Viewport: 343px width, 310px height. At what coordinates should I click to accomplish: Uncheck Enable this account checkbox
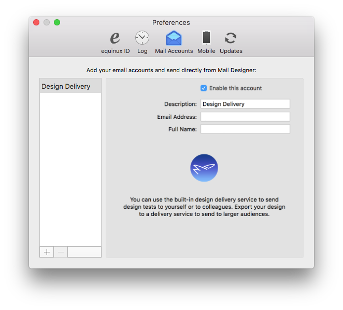point(204,88)
